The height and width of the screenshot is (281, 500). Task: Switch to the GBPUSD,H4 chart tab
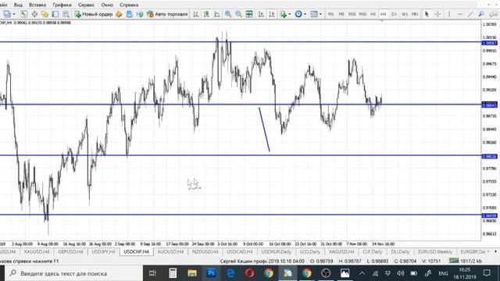(70, 251)
